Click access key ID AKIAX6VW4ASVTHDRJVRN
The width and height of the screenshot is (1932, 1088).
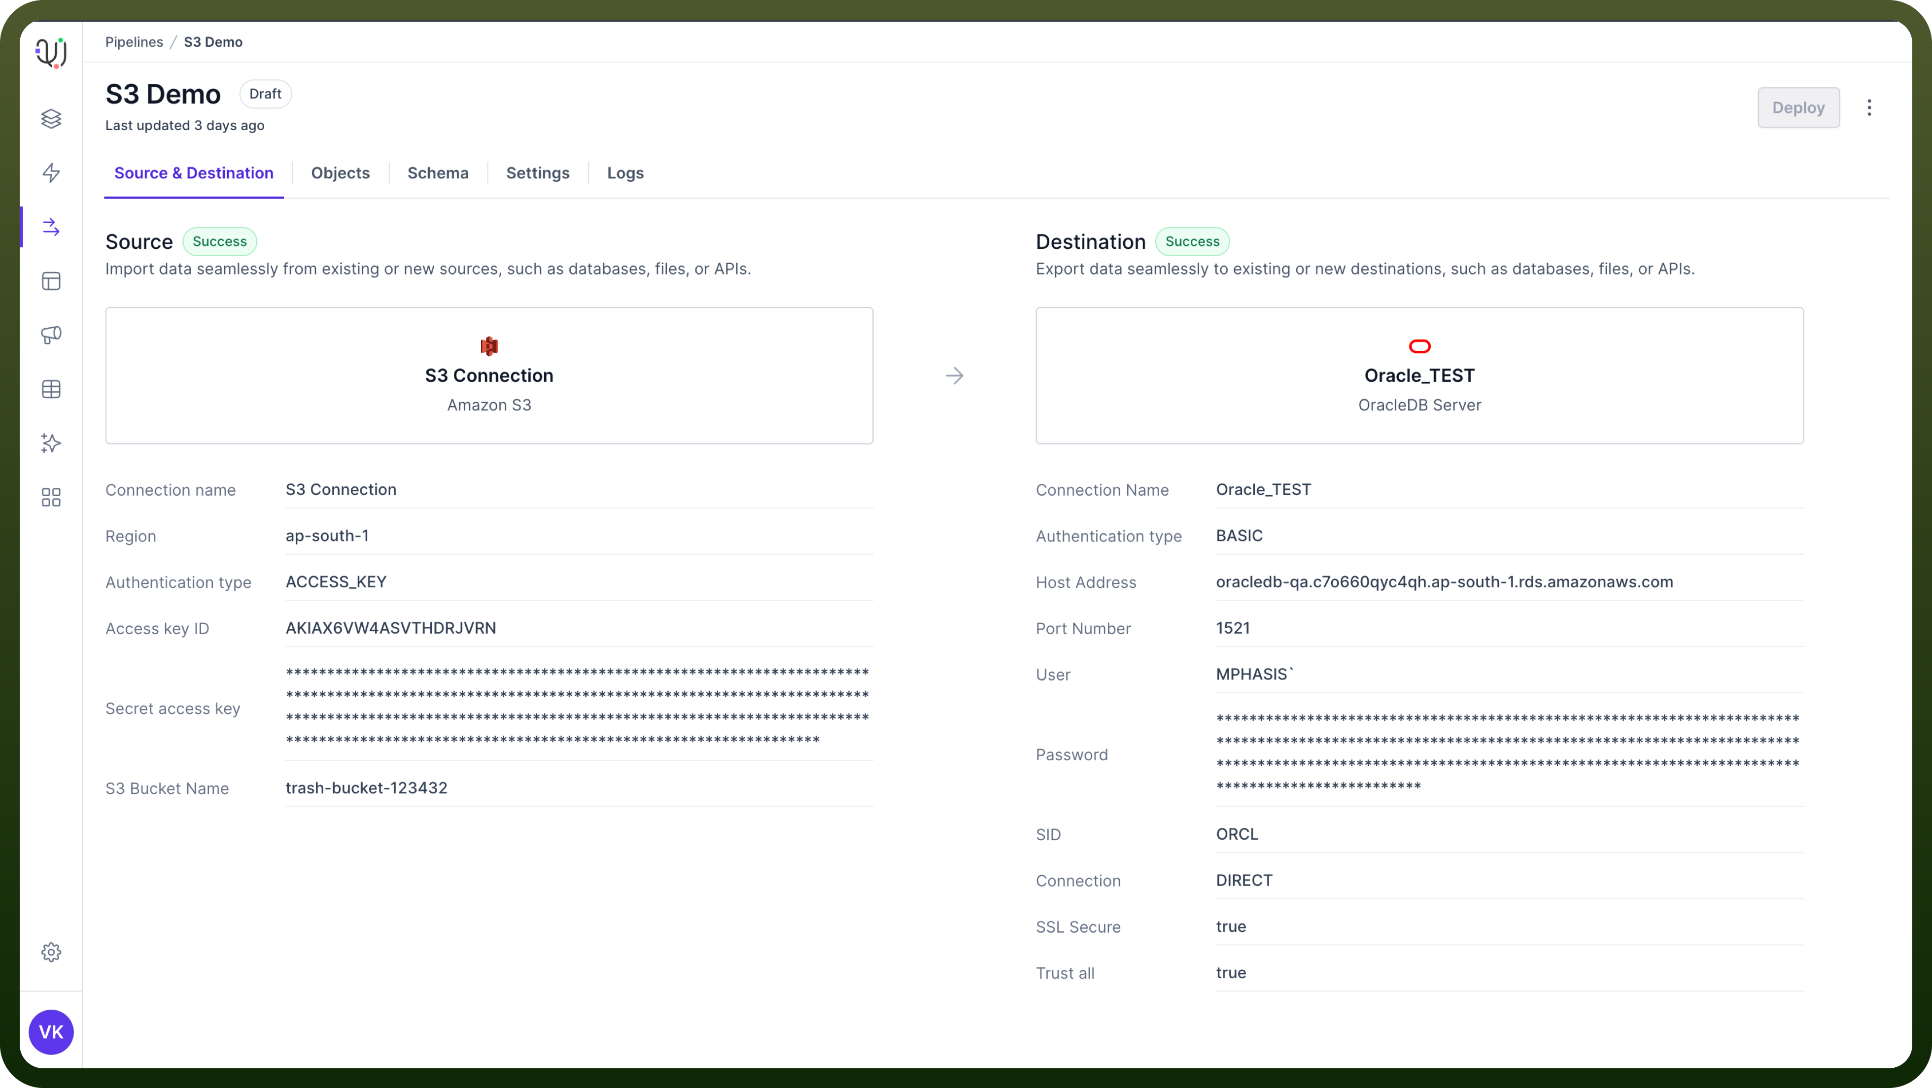[x=391, y=628]
